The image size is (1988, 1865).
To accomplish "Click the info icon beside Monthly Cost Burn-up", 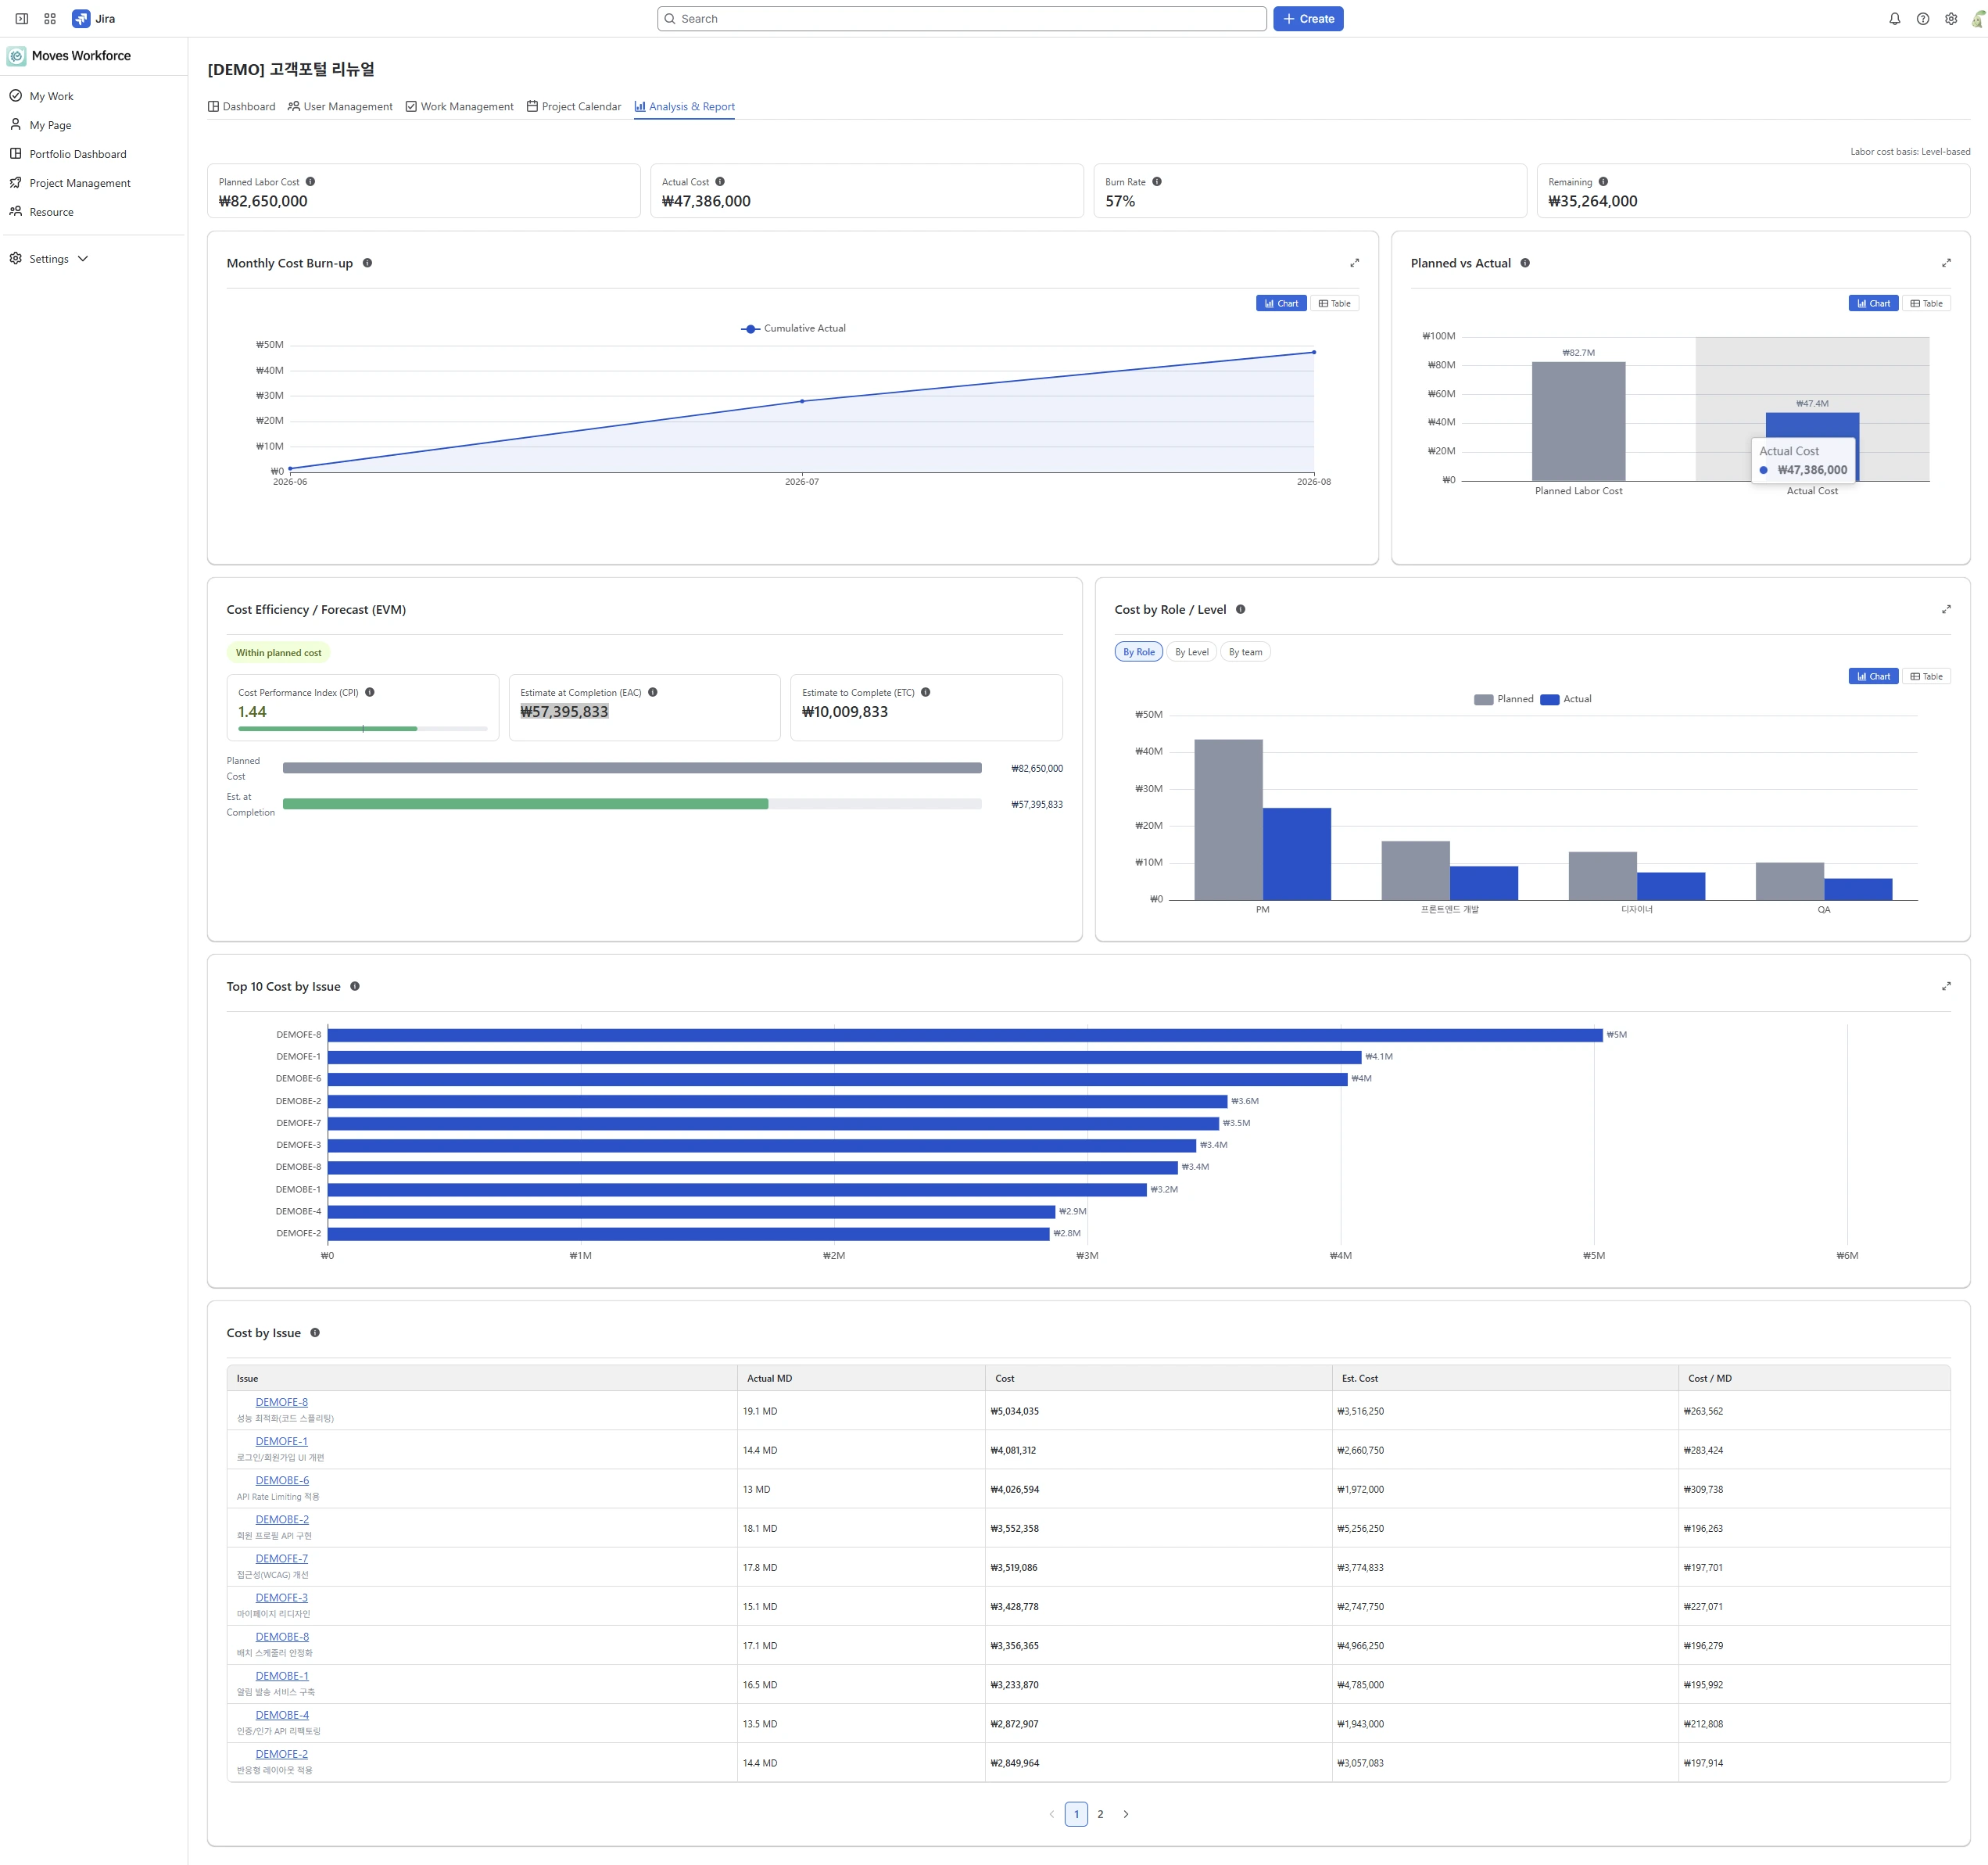I will pyautogui.click(x=367, y=264).
